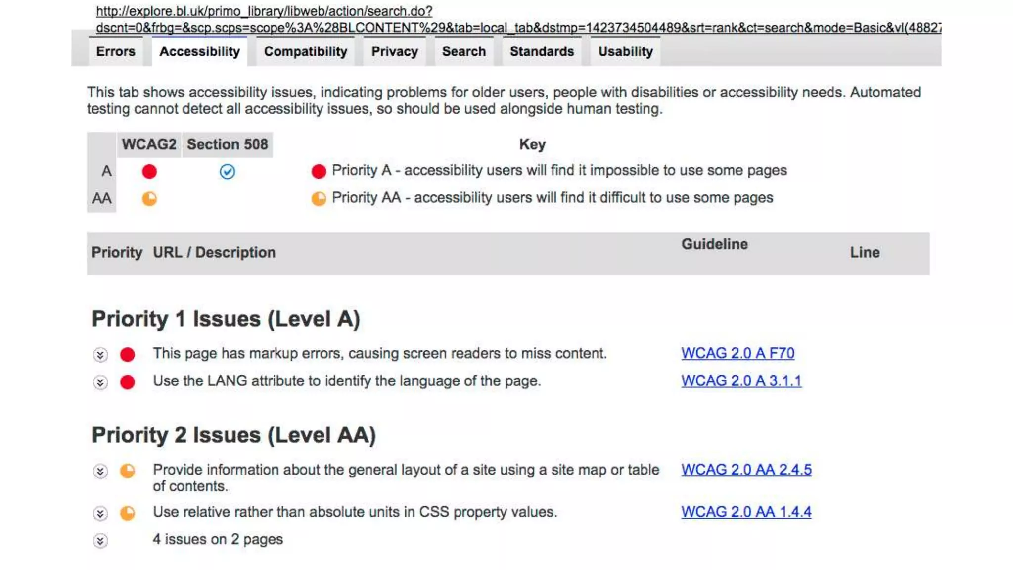Click orange WCAG2 level AA status icon
This screenshot has height=570, width=1013.
click(149, 199)
